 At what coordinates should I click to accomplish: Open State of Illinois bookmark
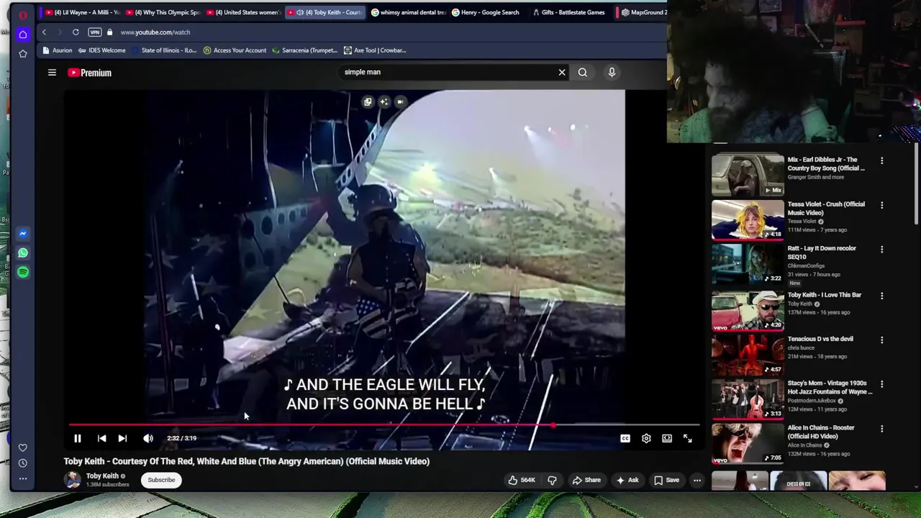point(163,50)
